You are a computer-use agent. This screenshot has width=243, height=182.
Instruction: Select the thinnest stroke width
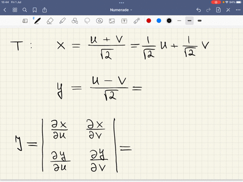tap(179, 21)
